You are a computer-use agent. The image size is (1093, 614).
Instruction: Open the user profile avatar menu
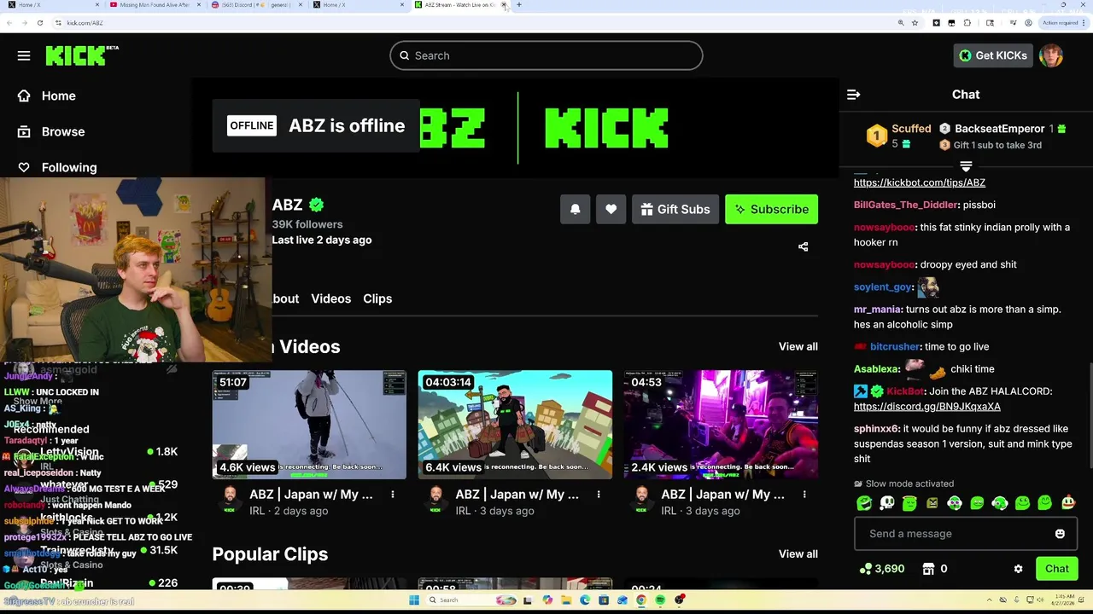point(1051,55)
